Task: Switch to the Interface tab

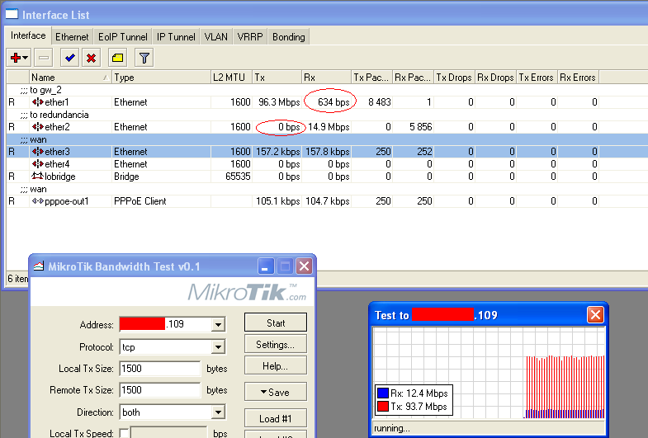Action: point(28,36)
